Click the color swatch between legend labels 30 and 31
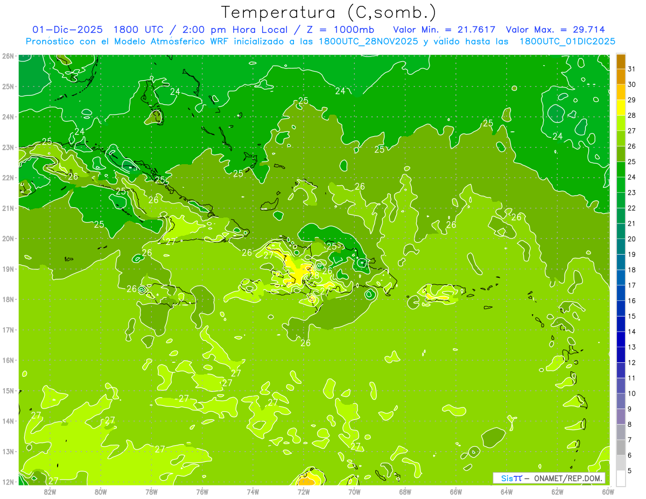 tap(621, 77)
